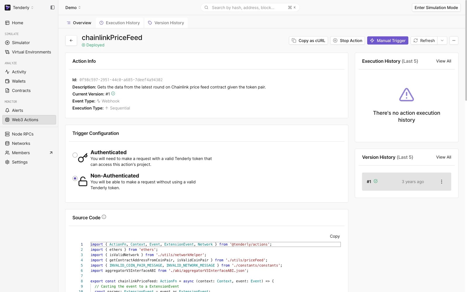Switch to the Version History tab
This screenshot has width=467, height=292.
166,23
